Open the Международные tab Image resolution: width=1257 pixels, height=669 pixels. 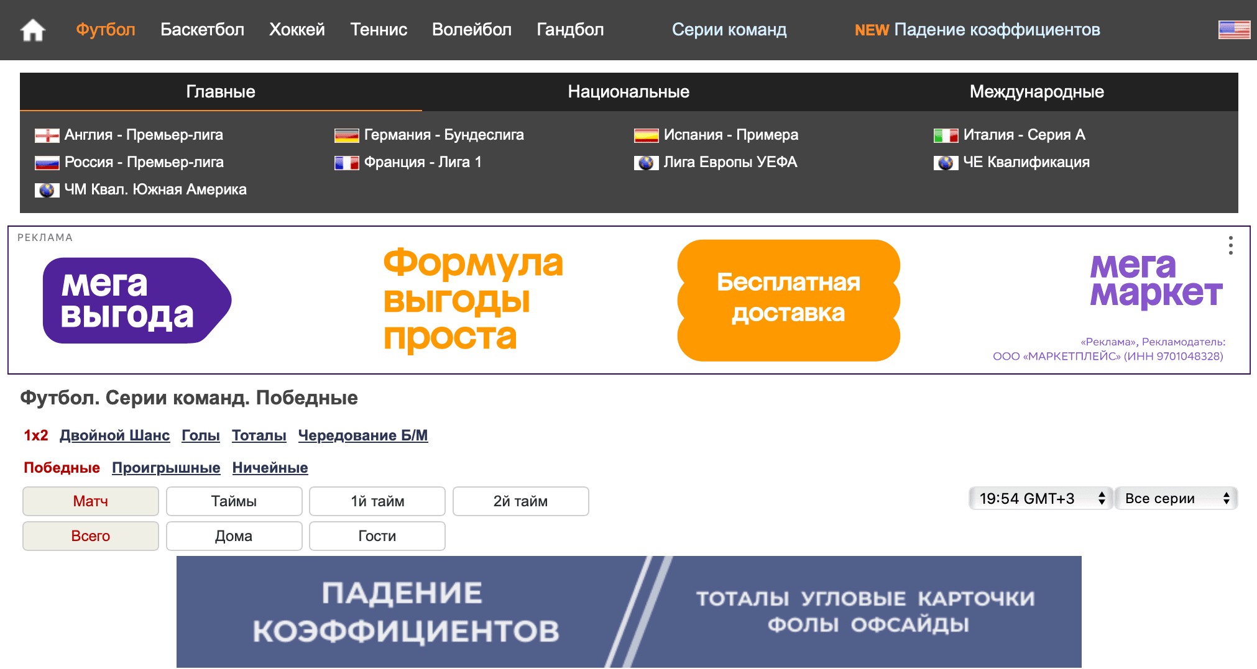(x=1036, y=92)
